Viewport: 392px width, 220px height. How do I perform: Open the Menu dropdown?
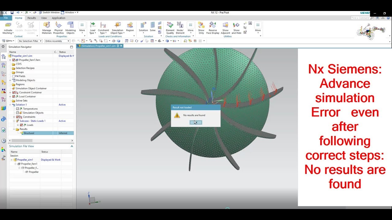point(8,41)
